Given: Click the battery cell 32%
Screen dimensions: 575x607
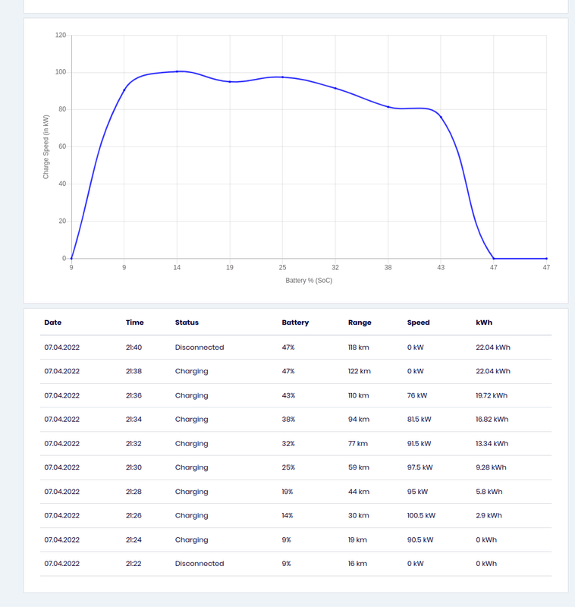Looking at the screenshot, I should pos(288,444).
